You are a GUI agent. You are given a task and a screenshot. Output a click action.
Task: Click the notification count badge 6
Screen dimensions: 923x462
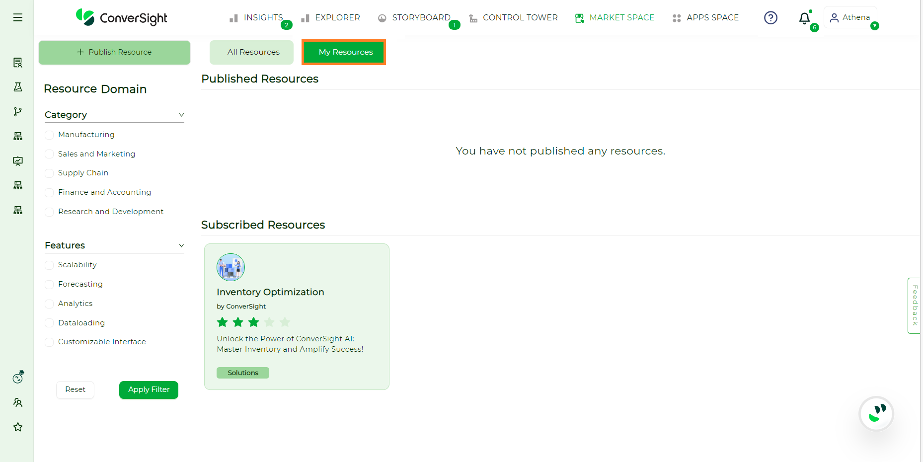click(814, 28)
